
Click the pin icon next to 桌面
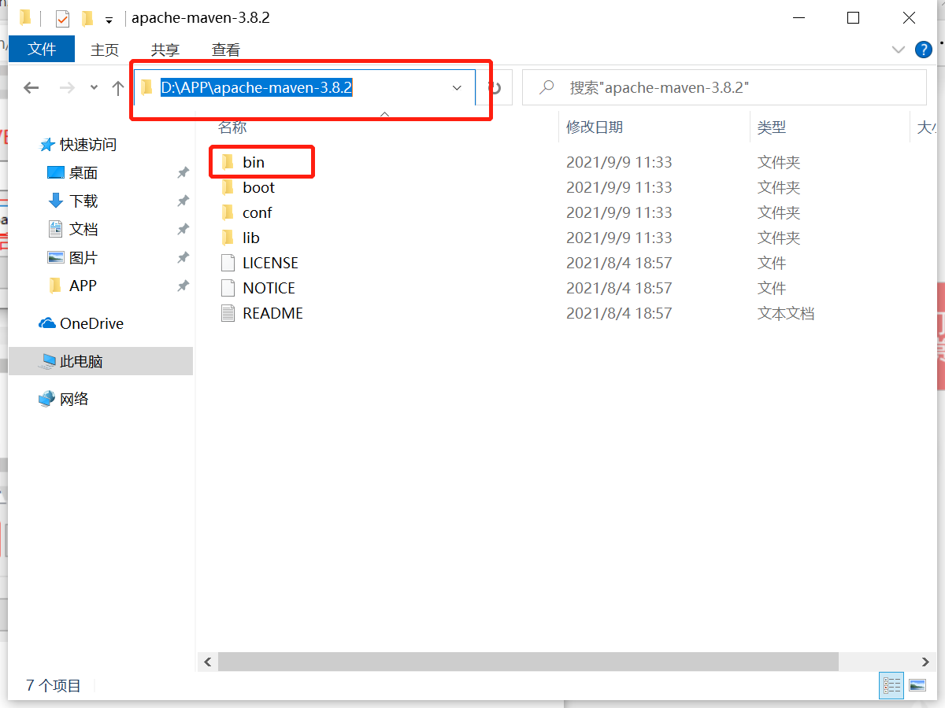[x=183, y=173]
